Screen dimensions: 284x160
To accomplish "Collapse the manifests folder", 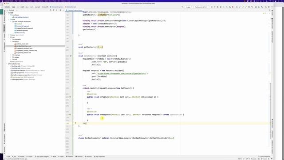I will click(9, 15).
